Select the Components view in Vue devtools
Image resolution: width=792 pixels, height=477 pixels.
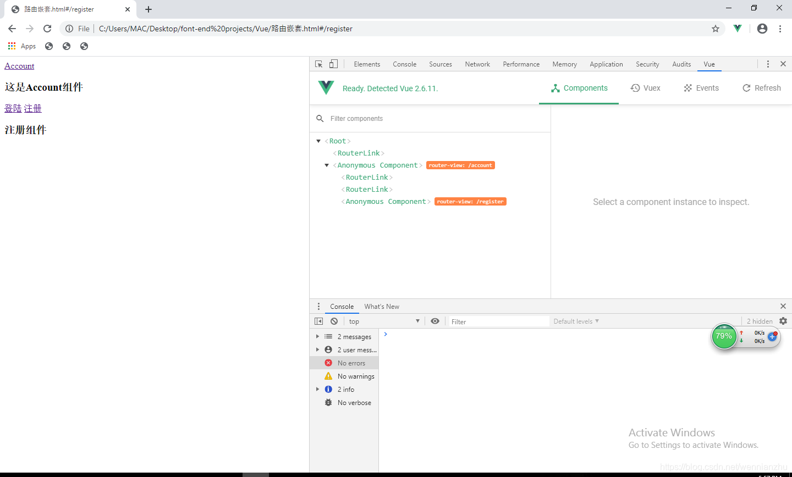coord(579,88)
